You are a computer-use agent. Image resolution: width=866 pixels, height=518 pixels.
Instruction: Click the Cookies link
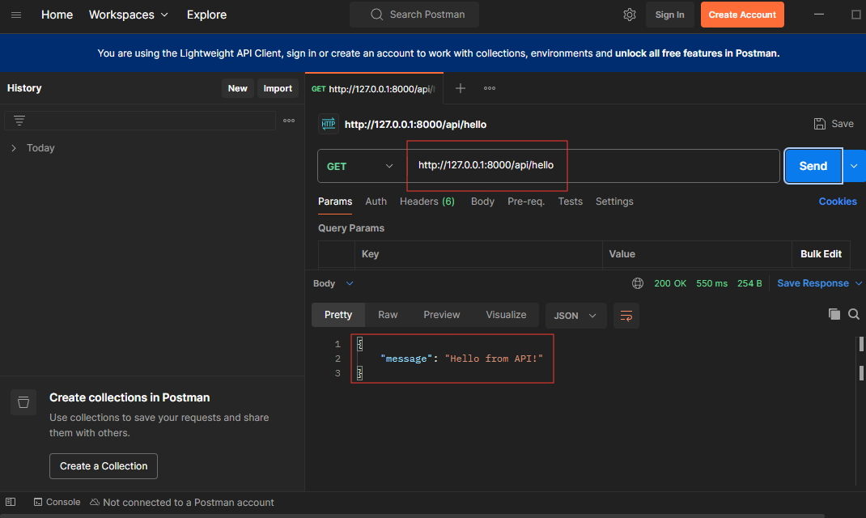pos(838,202)
